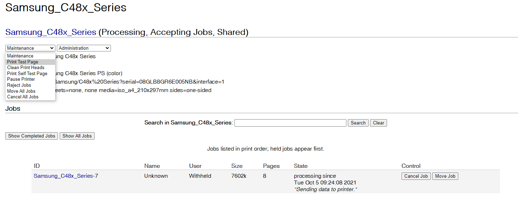The image size is (518, 201).
Task: Cancel Job Samsung_C48x_Series-7
Action: [x=416, y=176]
